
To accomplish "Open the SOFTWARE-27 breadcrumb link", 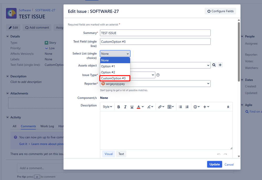I will click(x=45, y=10).
